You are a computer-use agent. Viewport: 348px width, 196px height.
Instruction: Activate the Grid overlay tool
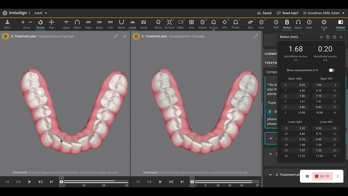pyautogui.click(x=191, y=24)
